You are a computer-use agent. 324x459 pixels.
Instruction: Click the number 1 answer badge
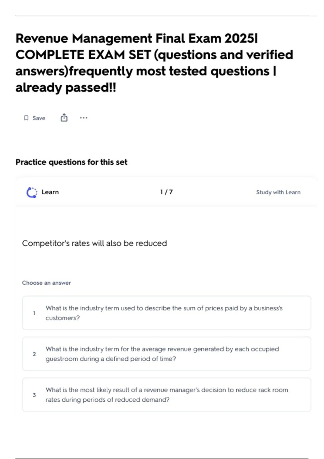[34, 313]
